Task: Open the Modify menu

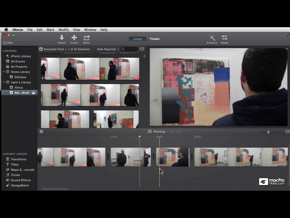Action: pos(64,30)
